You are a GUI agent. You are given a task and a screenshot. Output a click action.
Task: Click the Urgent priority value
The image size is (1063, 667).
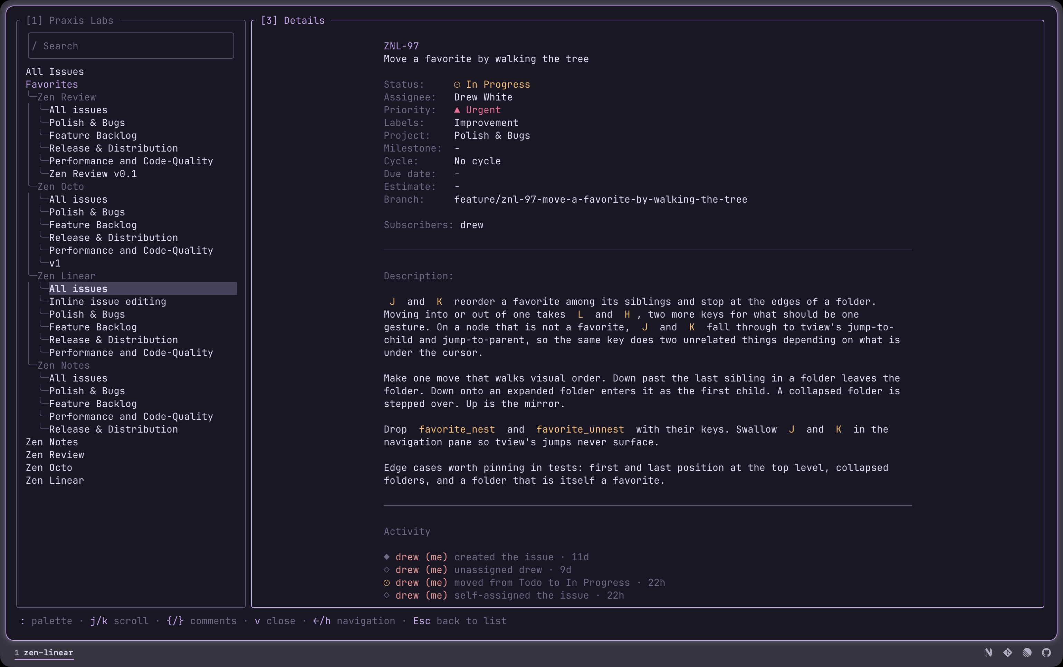pyautogui.click(x=483, y=110)
